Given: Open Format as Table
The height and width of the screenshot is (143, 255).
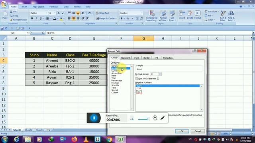Looking at the screenshot, I should pyautogui.click(x=163, y=16).
